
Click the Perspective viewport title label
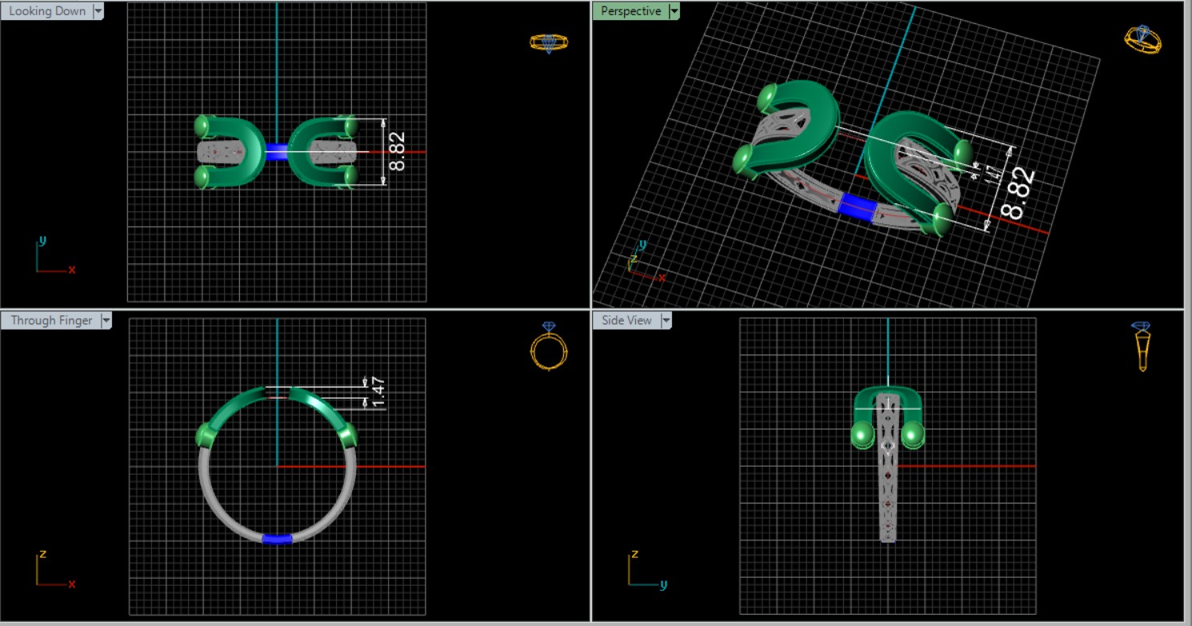coord(630,11)
